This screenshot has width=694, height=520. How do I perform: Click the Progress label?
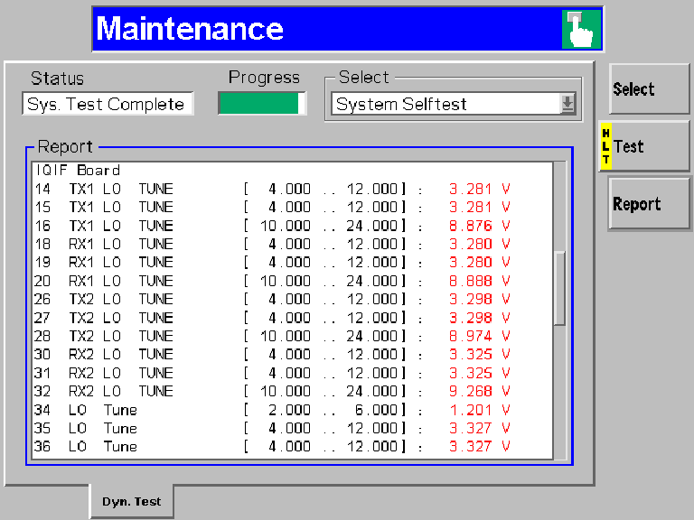point(264,78)
